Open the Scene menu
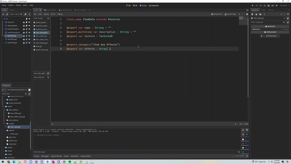Image resolution: width=291 pixels, height=164 pixels. (4, 5)
